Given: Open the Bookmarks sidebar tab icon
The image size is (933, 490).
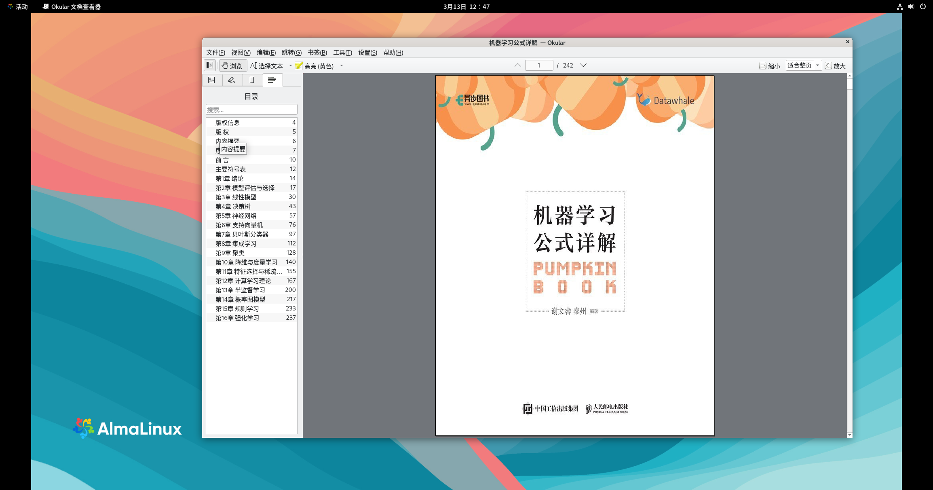Looking at the screenshot, I should [x=252, y=80].
